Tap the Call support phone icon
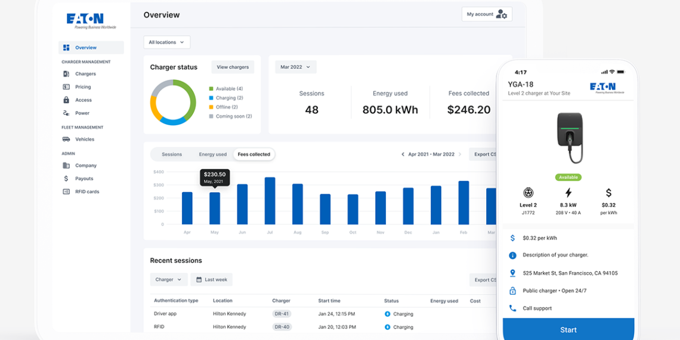Screen dimensions: 680x340 512,308
